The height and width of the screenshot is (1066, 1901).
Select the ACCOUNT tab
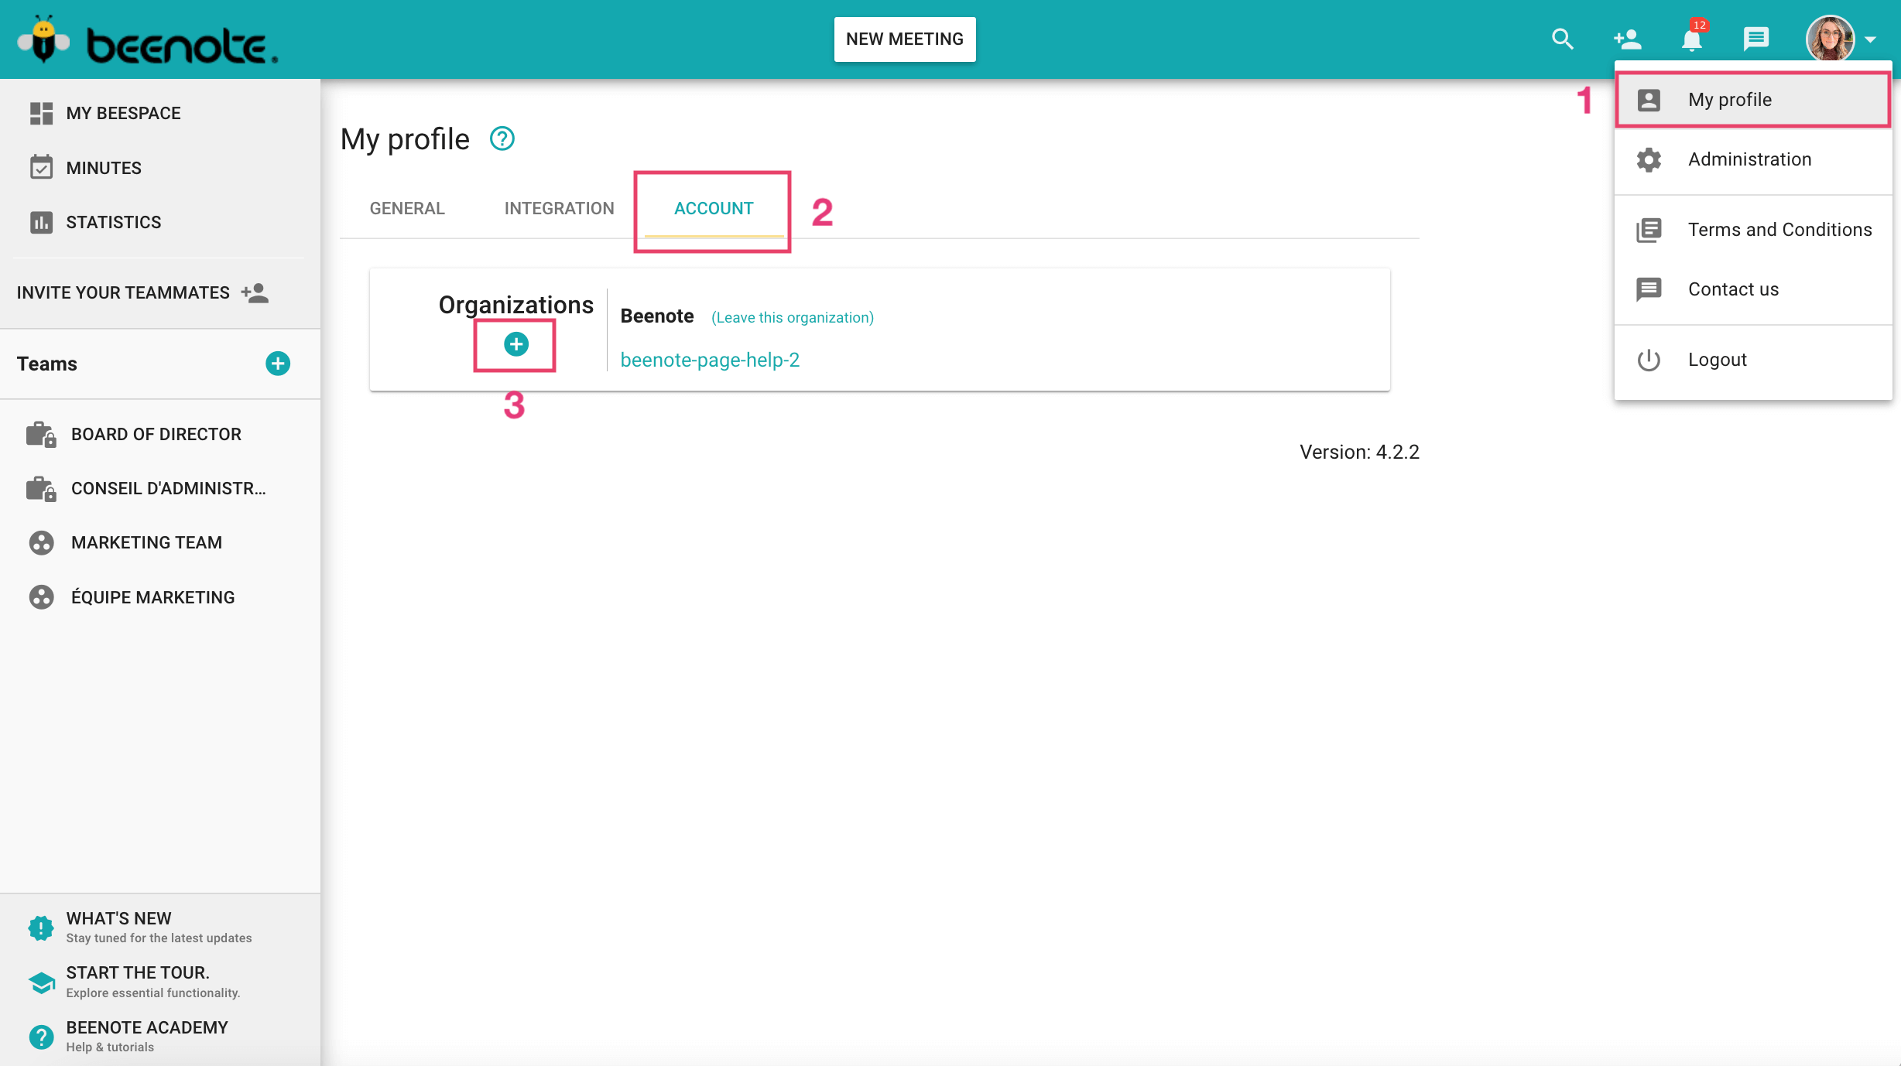coord(713,208)
